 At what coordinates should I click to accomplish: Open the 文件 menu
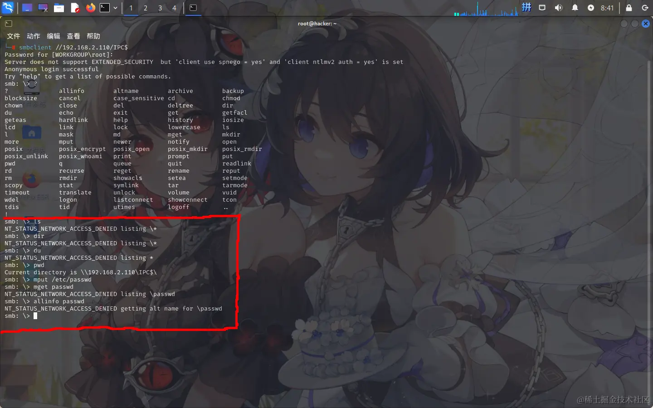14,36
